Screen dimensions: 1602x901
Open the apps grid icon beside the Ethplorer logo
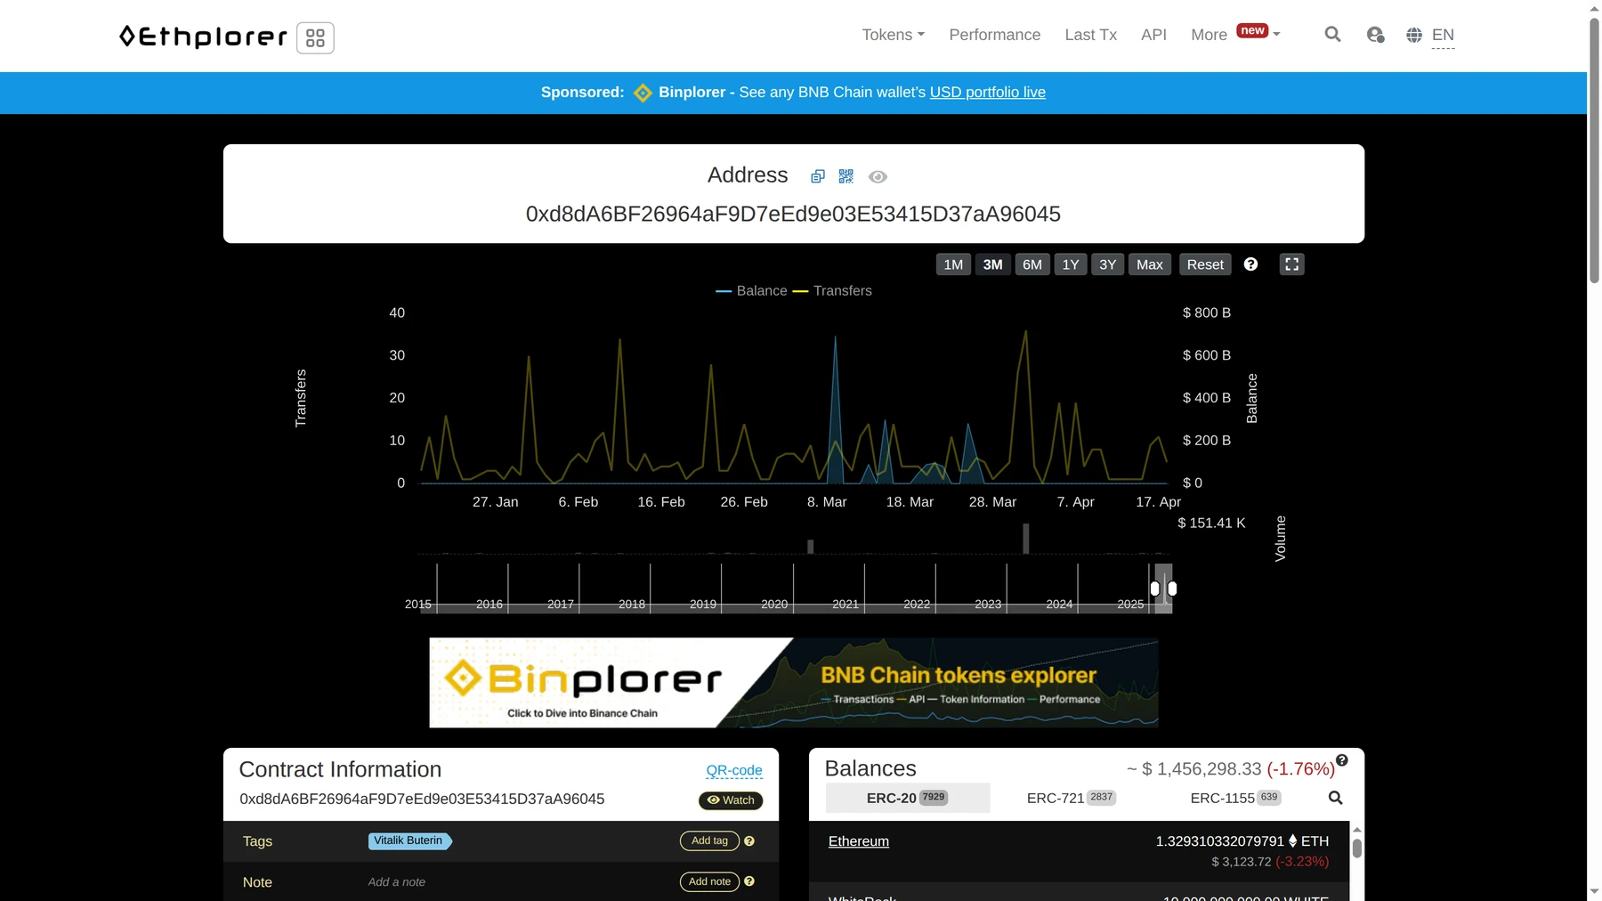click(315, 37)
